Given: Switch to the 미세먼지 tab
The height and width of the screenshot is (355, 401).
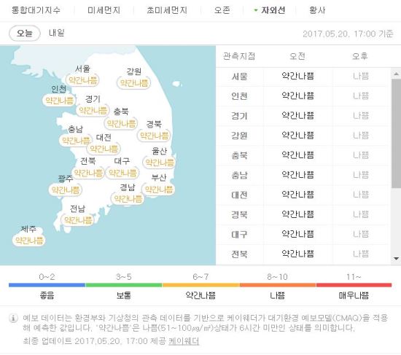Looking at the screenshot, I should coord(104,10).
